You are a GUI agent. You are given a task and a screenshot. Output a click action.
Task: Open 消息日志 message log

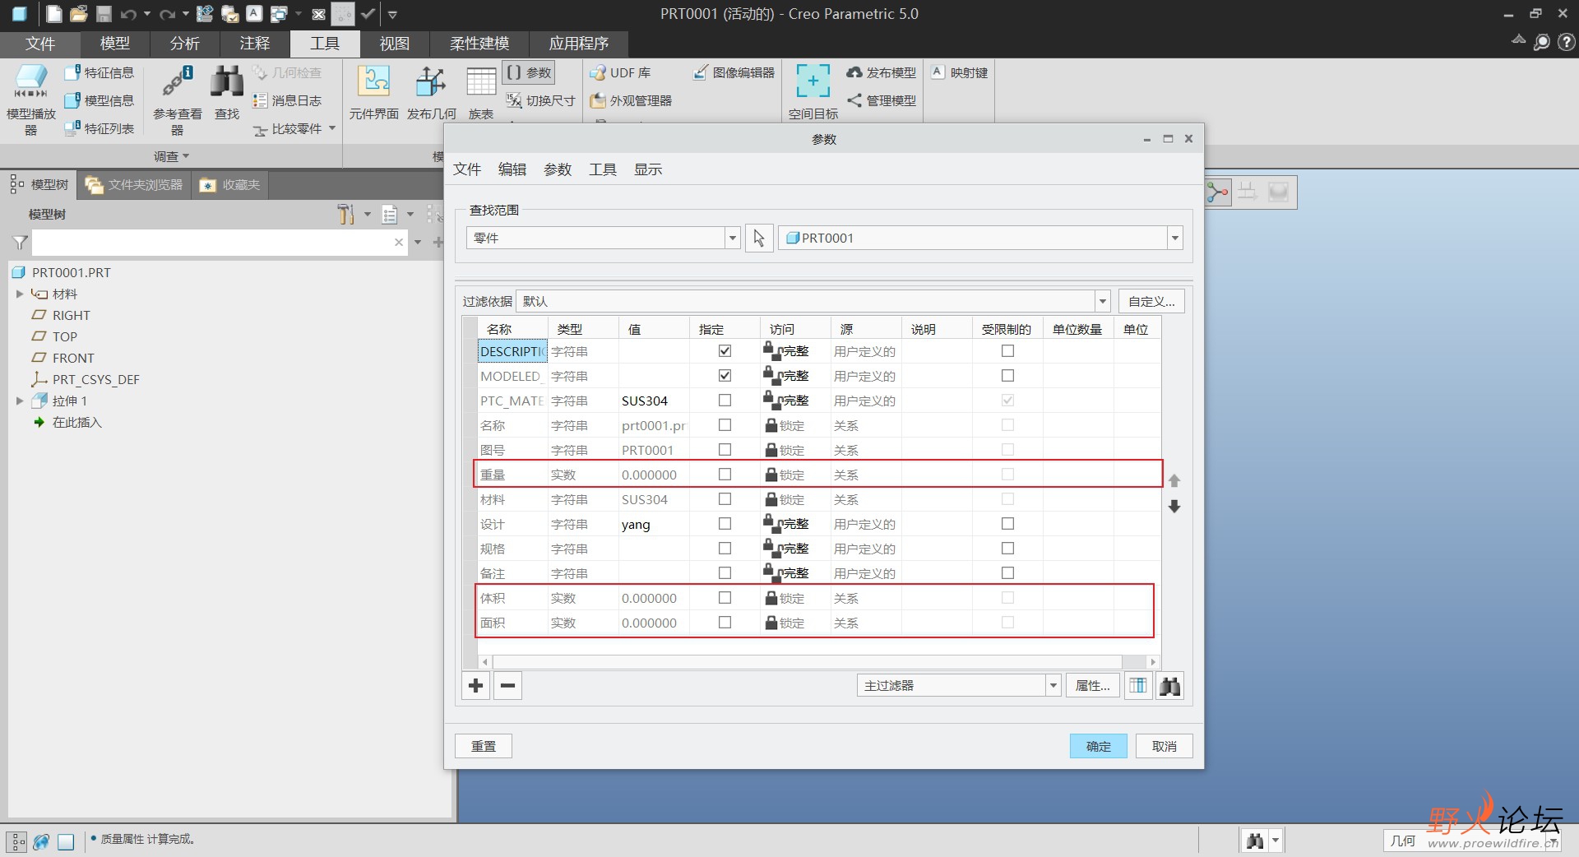point(287,100)
